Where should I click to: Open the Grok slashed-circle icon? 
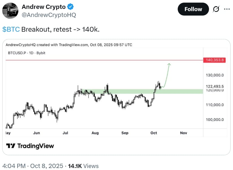216,9
